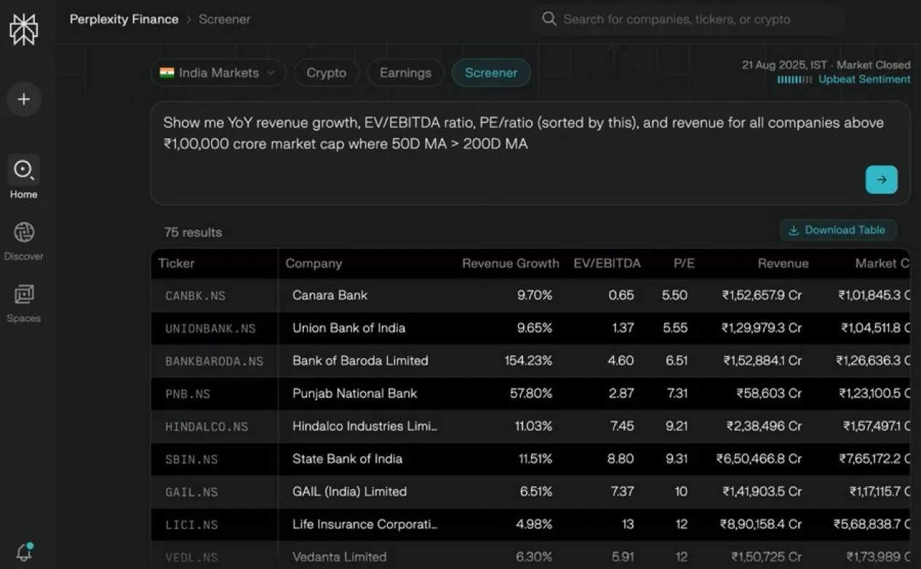Screen dimensions: 921x569
Task: Select Canara Bank company name
Action: tap(330, 295)
